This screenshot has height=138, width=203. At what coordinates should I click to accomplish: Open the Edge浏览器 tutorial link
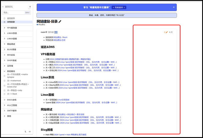click(x=91, y=123)
